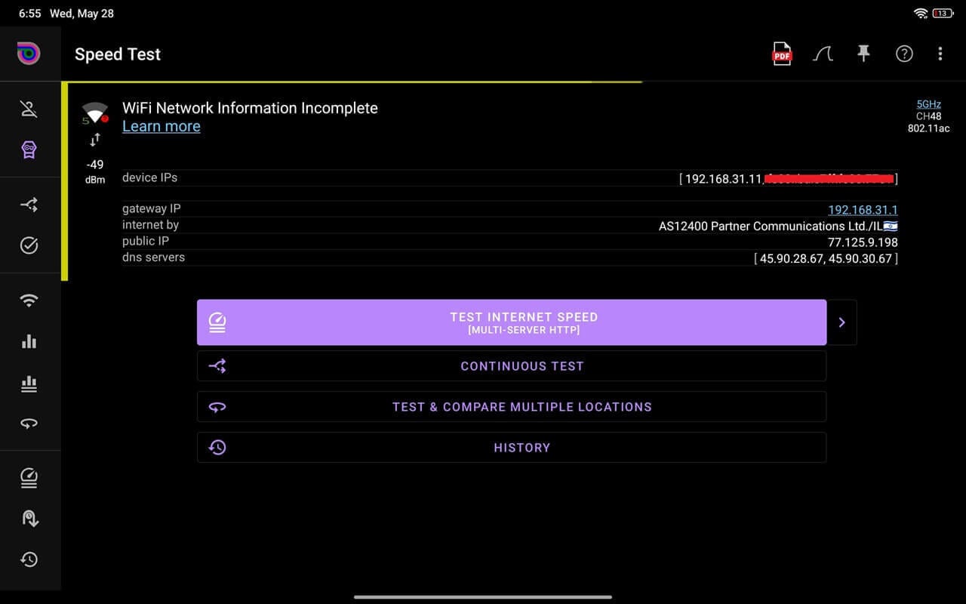The width and height of the screenshot is (966, 604).
Task: Export the report with the PDF icon
Action: [782, 54]
